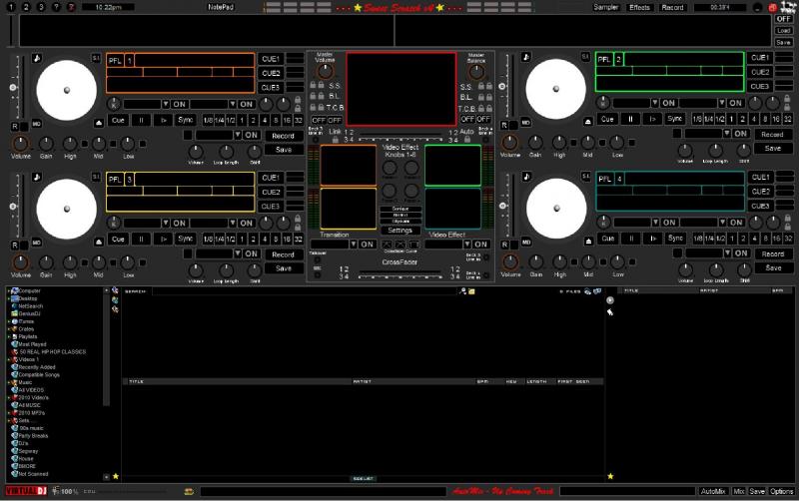Select the last crossfader curve icon
The height and width of the screenshot is (501, 799).
point(413,245)
